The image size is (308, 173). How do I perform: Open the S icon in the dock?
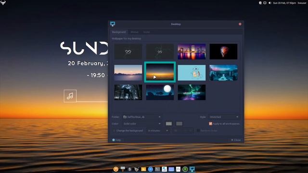[129, 169]
